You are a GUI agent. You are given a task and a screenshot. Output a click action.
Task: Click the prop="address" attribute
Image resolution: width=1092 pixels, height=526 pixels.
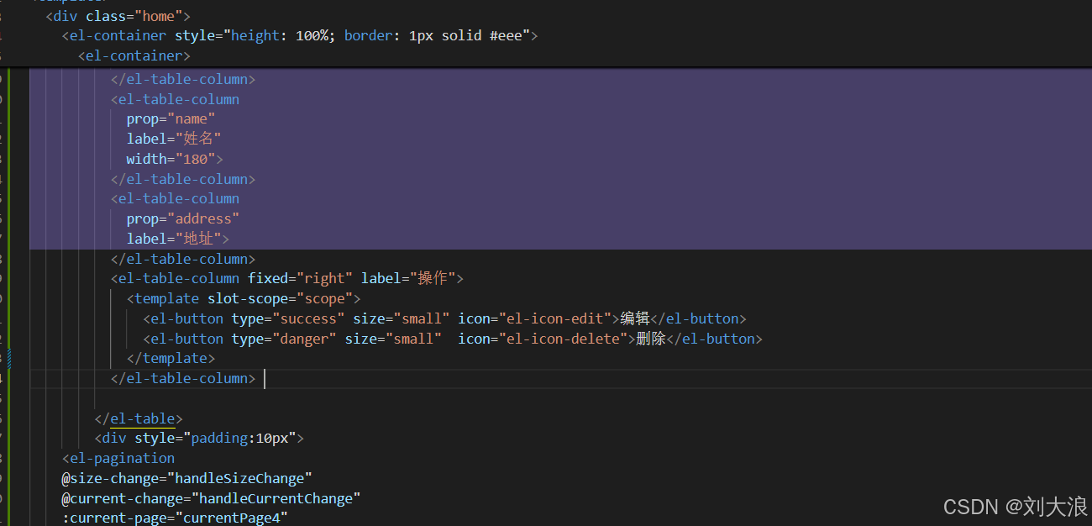pyautogui.click(x=183, y=218)
